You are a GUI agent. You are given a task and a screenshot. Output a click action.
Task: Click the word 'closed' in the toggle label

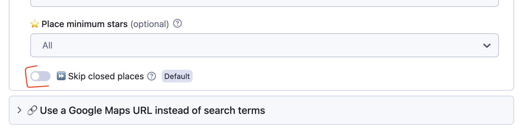(101, 76)
